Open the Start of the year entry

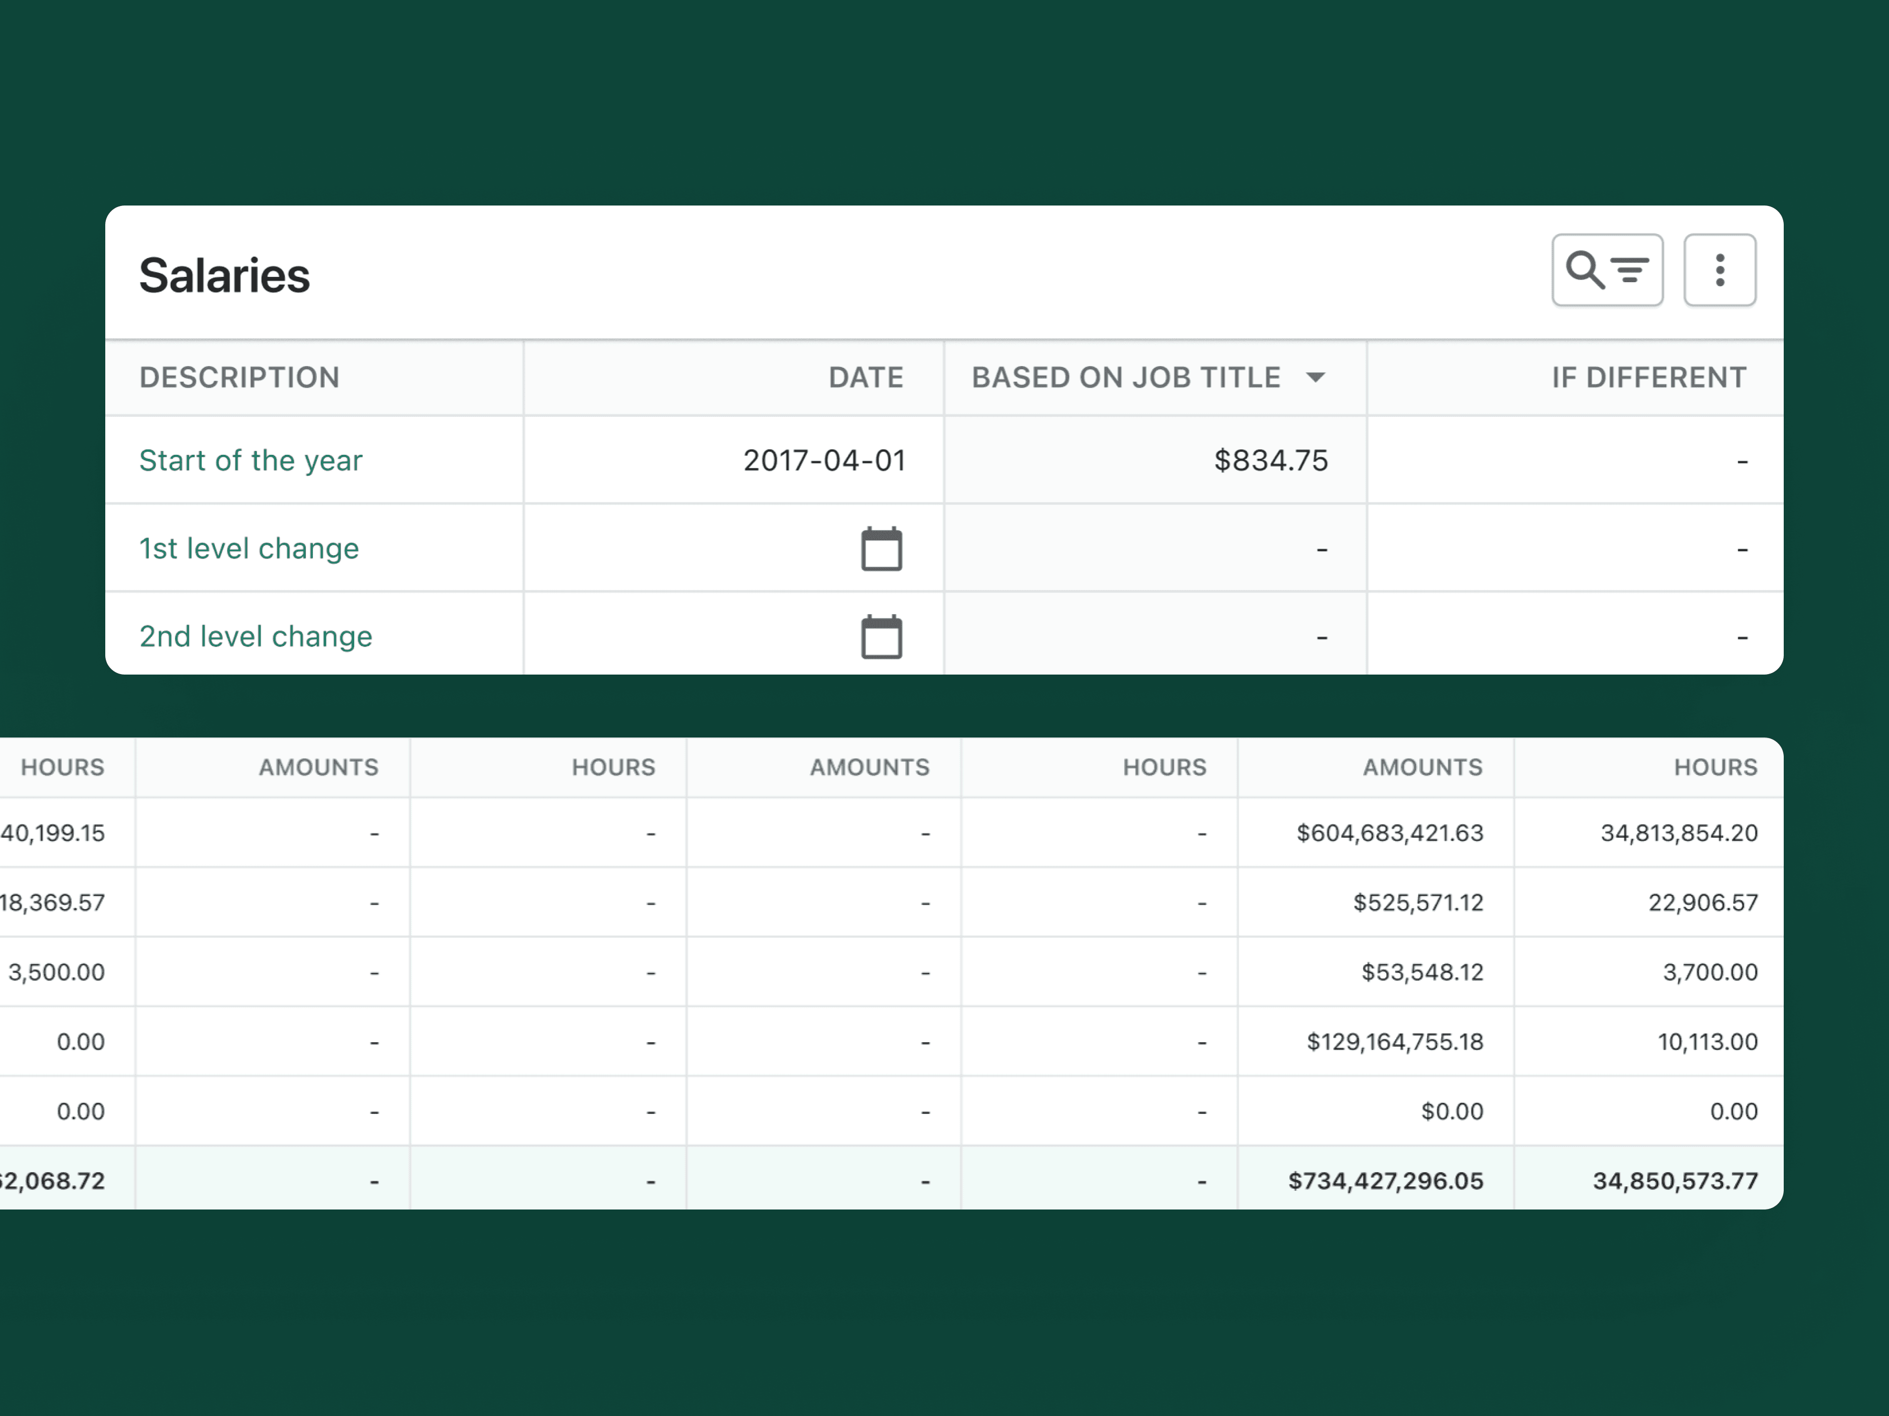250,460
